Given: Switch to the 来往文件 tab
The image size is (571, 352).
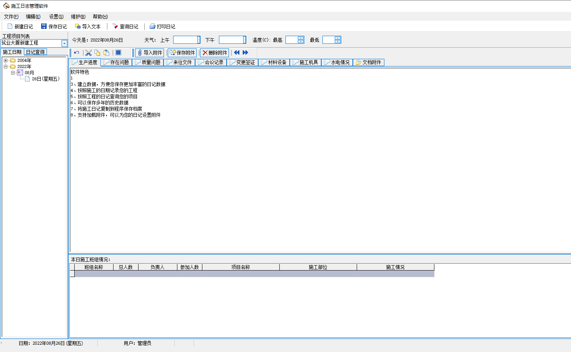Looking at the screenshot, I should [x=179, y=62].
